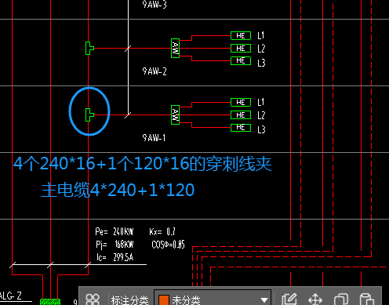The image size is (389, 305).
Task: Click the blue 主电缆4*240+1*120 annotation
Action: point(118,190)
